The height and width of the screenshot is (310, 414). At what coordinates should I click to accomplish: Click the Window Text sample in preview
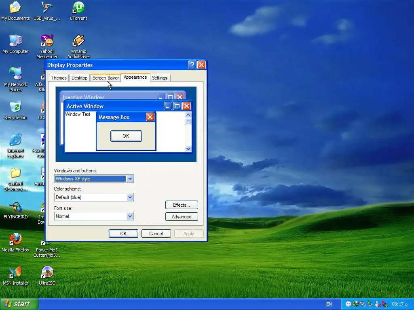click(78, 114)
